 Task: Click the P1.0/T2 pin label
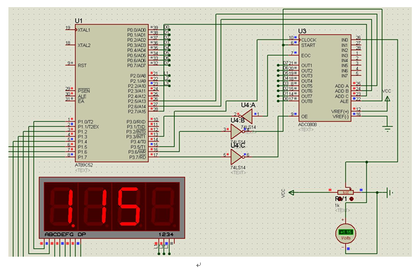(85, 122)
